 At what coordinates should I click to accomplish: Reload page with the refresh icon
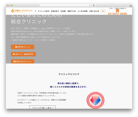point(90,5)
